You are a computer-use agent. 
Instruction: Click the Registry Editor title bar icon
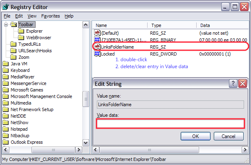pyautogui.click(x=6, y=7)
